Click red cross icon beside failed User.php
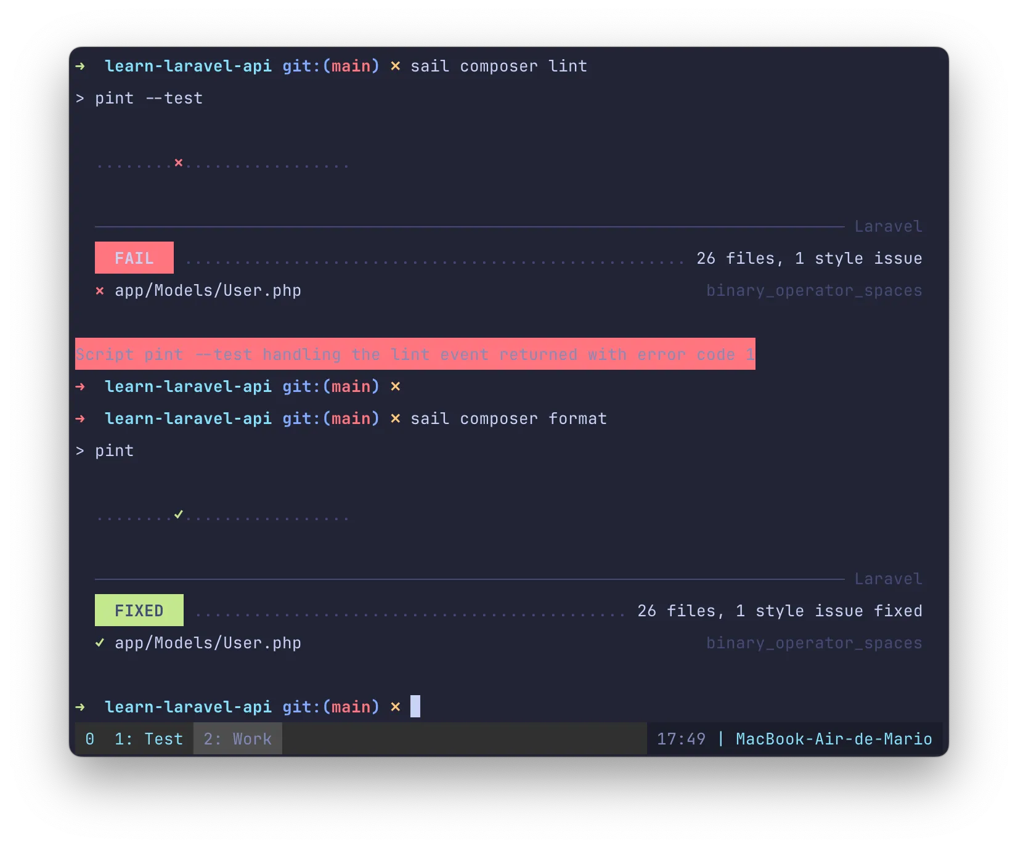This screenshot has height=848, width=1018. pos(100,290)
